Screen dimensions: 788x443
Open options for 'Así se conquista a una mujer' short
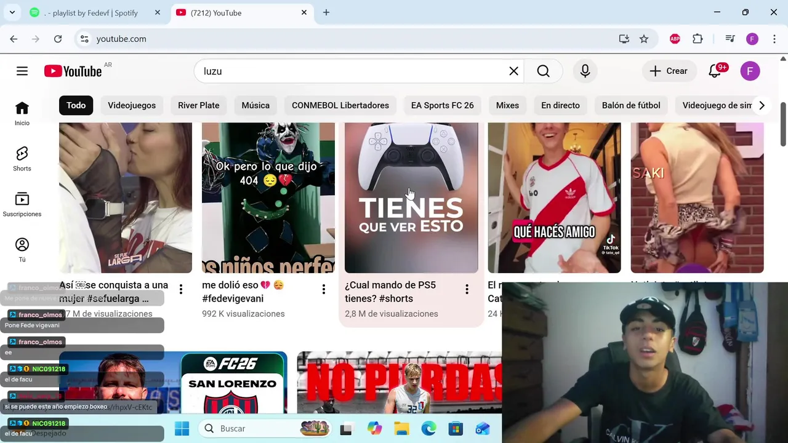click(180, 289)
